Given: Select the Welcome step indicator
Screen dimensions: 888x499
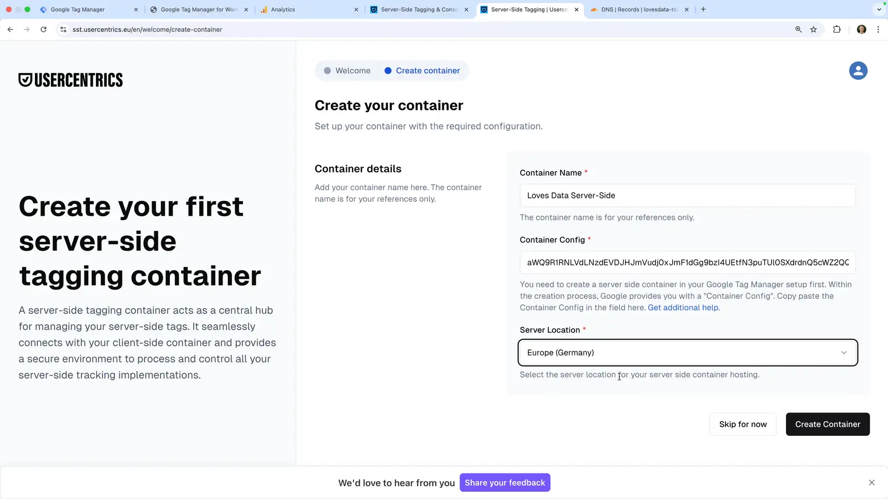Looking at the screenshot, I should point(346,70).
